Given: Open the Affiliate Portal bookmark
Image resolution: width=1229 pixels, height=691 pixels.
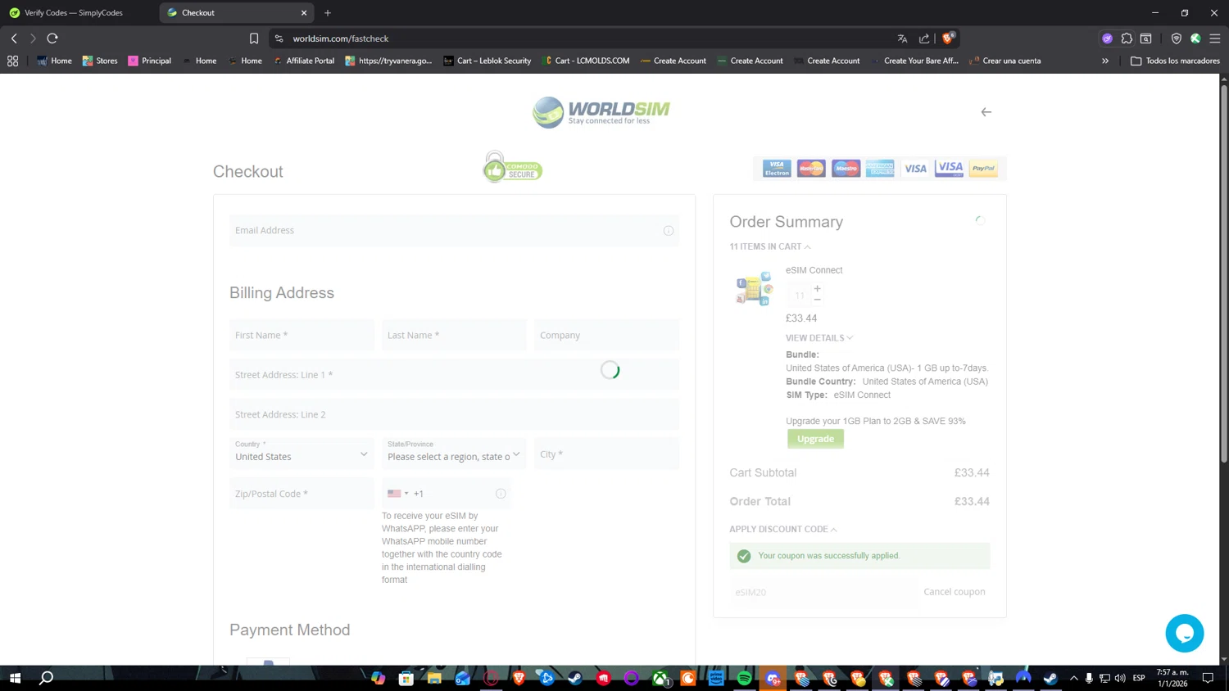Looking at the screenshot, I should click(304, 61).
